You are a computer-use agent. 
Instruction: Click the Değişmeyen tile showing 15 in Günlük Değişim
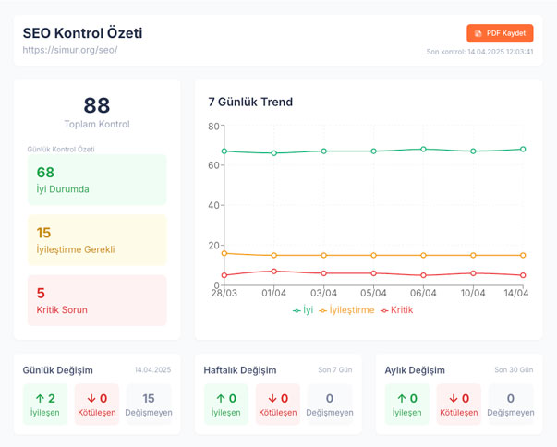[x=148, y=405]
